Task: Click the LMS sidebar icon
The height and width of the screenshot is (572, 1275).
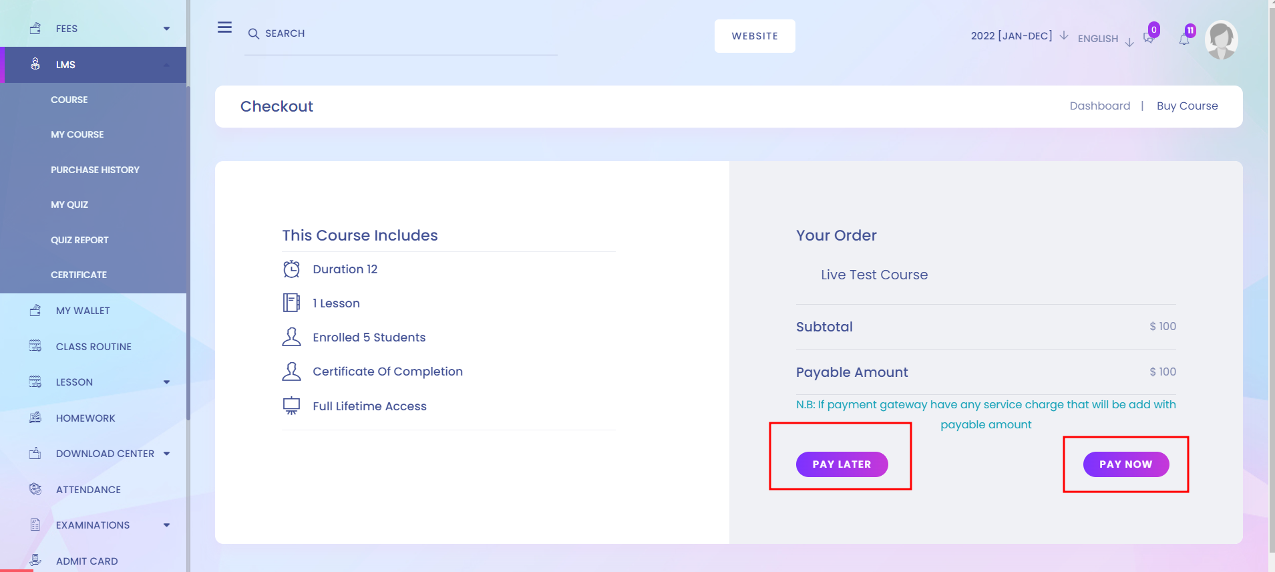Action: point(35,64)
